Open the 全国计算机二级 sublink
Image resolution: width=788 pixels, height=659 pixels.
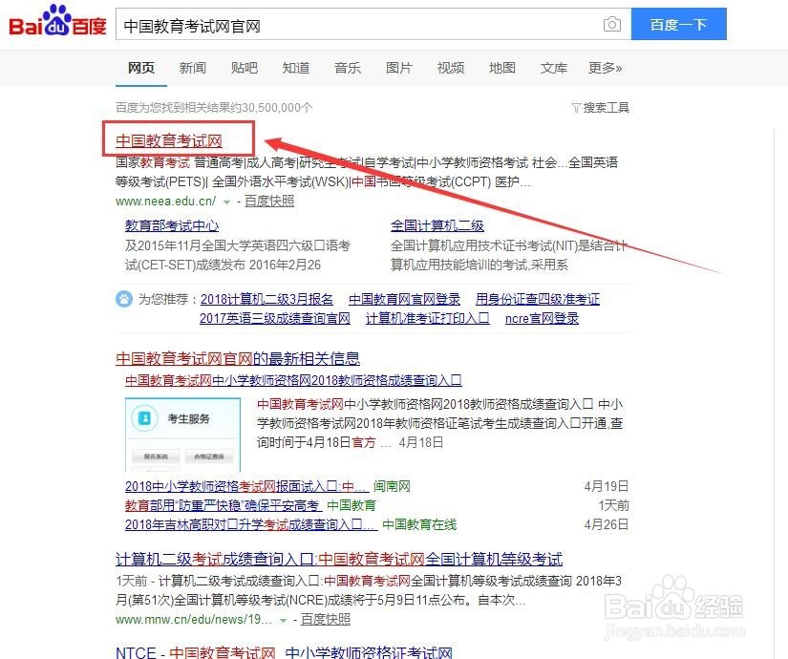point(437,225)
